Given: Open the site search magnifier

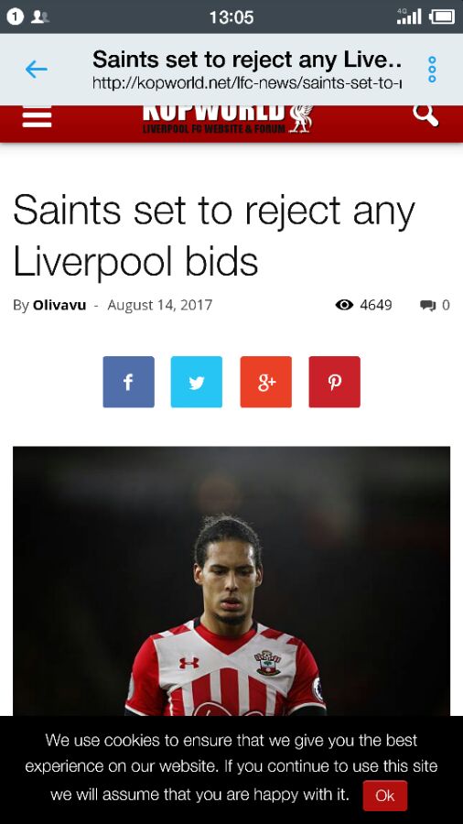Looking at the screenshot, I should click(x=425, y=115).
